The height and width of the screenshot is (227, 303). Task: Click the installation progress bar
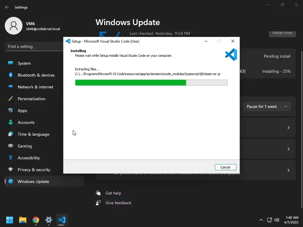pyautogui.click(x=151, y=82)
